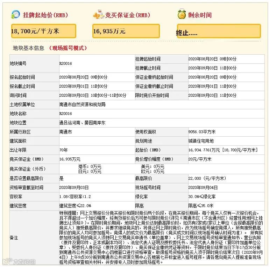
Task: Select the 地块编号 value R20016
Action: tap(65, 63)
